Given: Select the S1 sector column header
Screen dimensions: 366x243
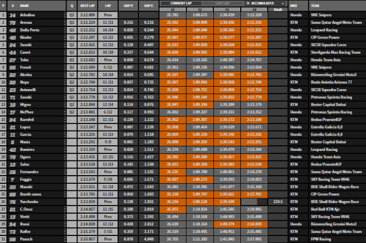Looking at the screenshot, I should tap(172, 9).
